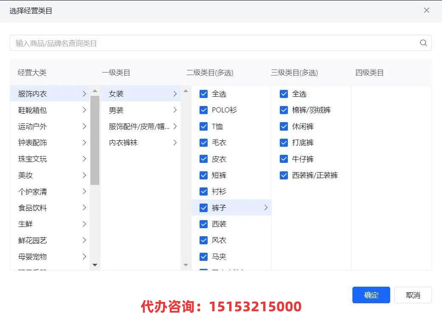Click scroll-up arrow in 一级类目 column

(186, 91)
